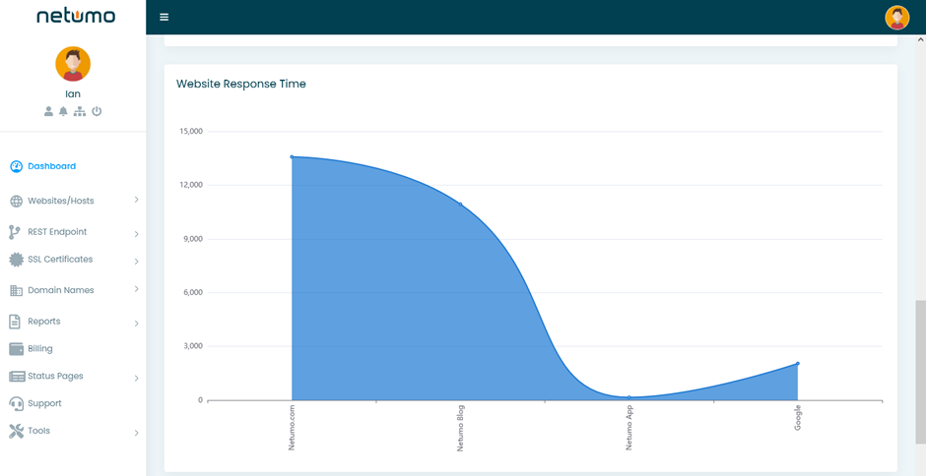Go to Domain Names label
The width and height of the screenshot is (926, 476).
pos(61,290)
